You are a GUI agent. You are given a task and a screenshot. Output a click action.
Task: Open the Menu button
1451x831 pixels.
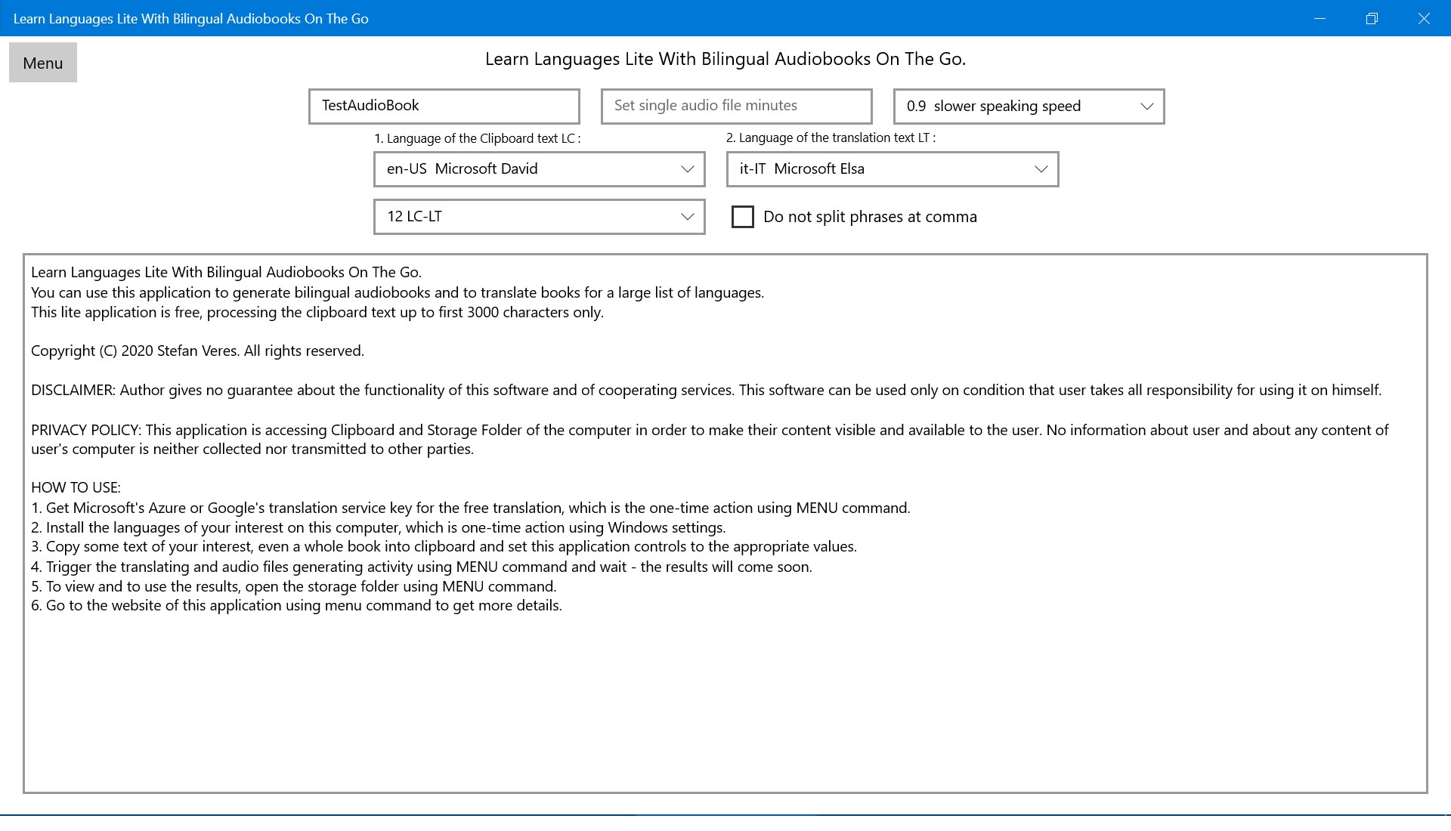coord(42,63)
